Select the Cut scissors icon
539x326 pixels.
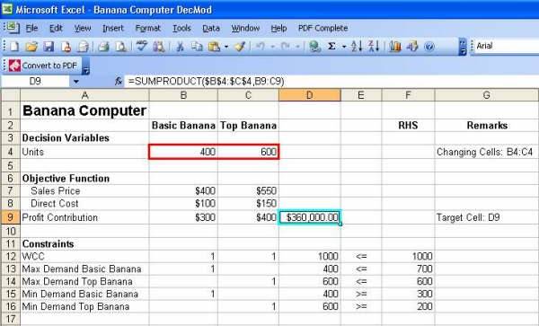pos(180,46)
